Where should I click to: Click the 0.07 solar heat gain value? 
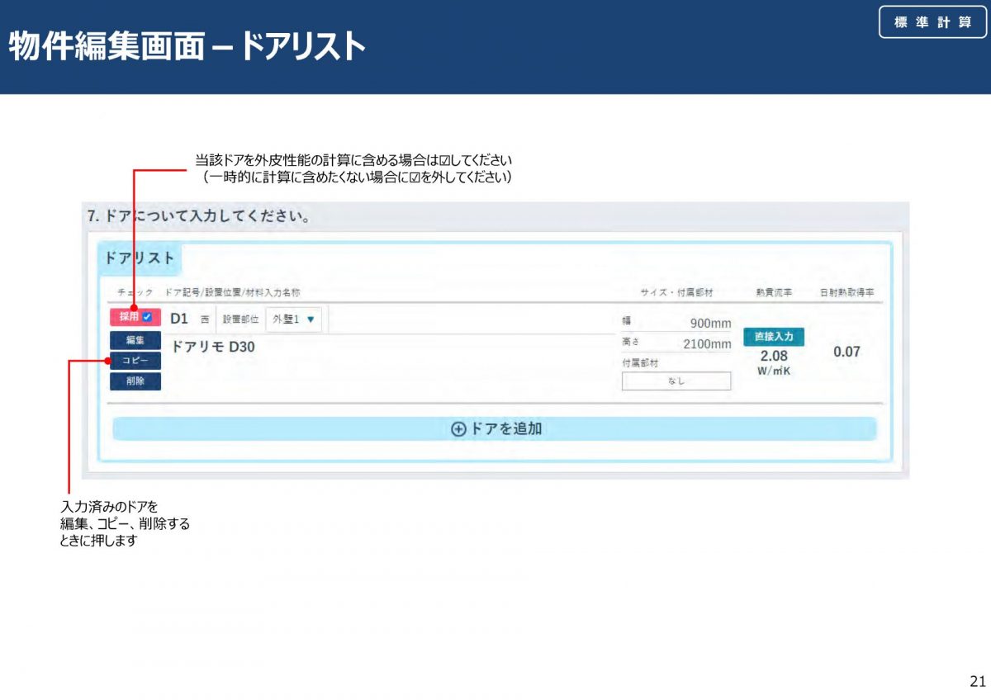coord(846,352)
